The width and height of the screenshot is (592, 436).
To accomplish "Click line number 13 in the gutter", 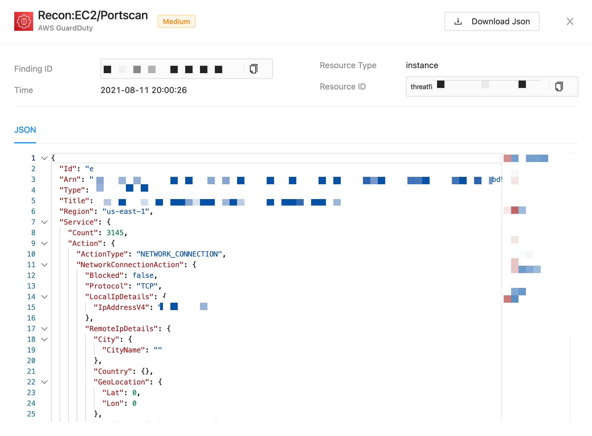I will (x=31, y=286).
